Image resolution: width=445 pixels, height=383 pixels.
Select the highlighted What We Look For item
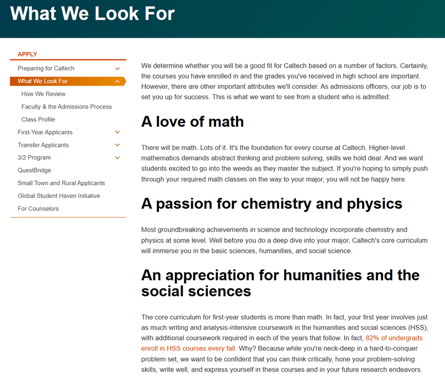tap(43, 81)
